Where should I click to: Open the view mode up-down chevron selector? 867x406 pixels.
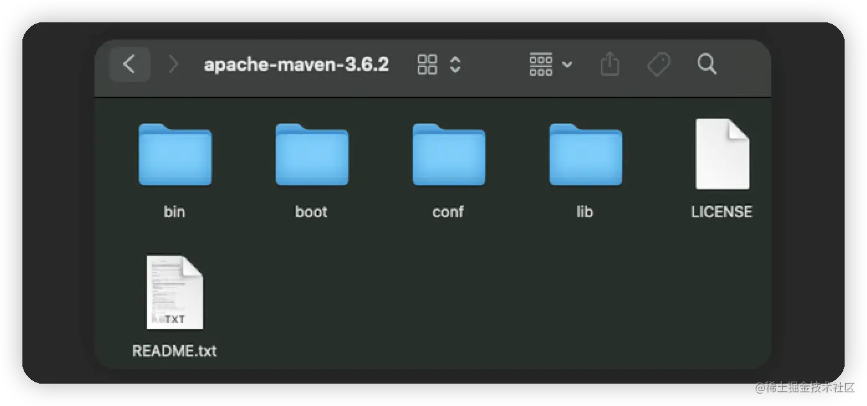[x=455, y=65]
